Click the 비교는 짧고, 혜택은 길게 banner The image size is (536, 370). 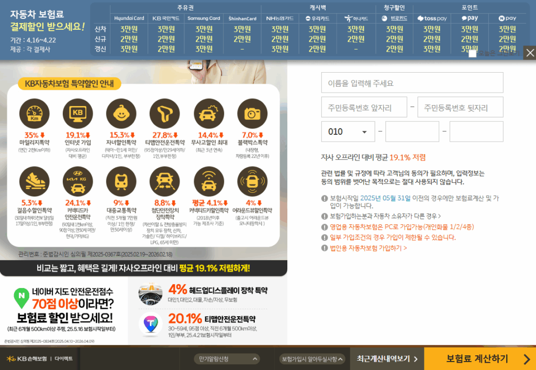[x=143, y=268]
